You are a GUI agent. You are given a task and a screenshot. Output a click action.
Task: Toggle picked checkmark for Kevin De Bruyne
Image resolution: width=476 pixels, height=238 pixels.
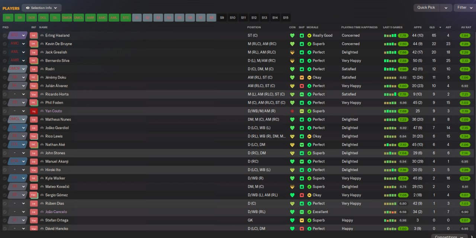pos(4,44)
